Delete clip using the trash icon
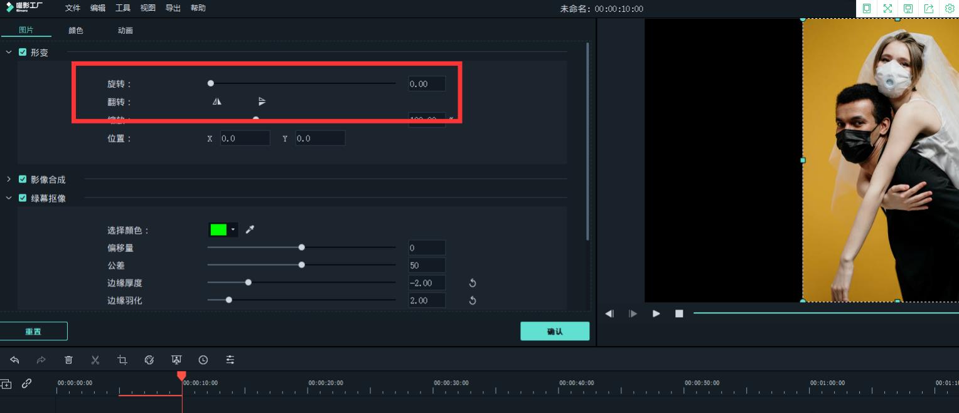Viewport: 959px width, 413px height. point(69,360)
